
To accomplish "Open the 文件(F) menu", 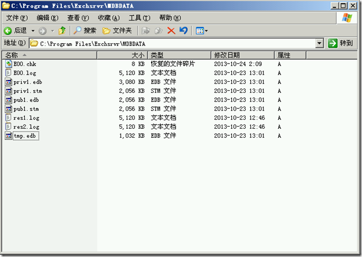I will [x=17, y=18].
